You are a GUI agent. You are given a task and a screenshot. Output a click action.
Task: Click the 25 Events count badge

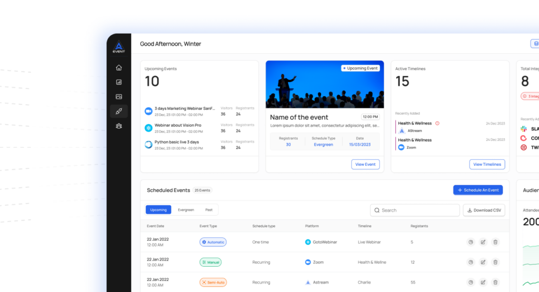(202, 190)
